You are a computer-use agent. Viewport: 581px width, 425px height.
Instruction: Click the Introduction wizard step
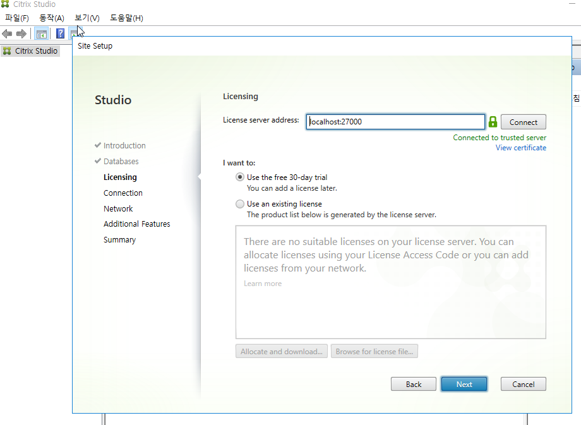tap(124, 146)
